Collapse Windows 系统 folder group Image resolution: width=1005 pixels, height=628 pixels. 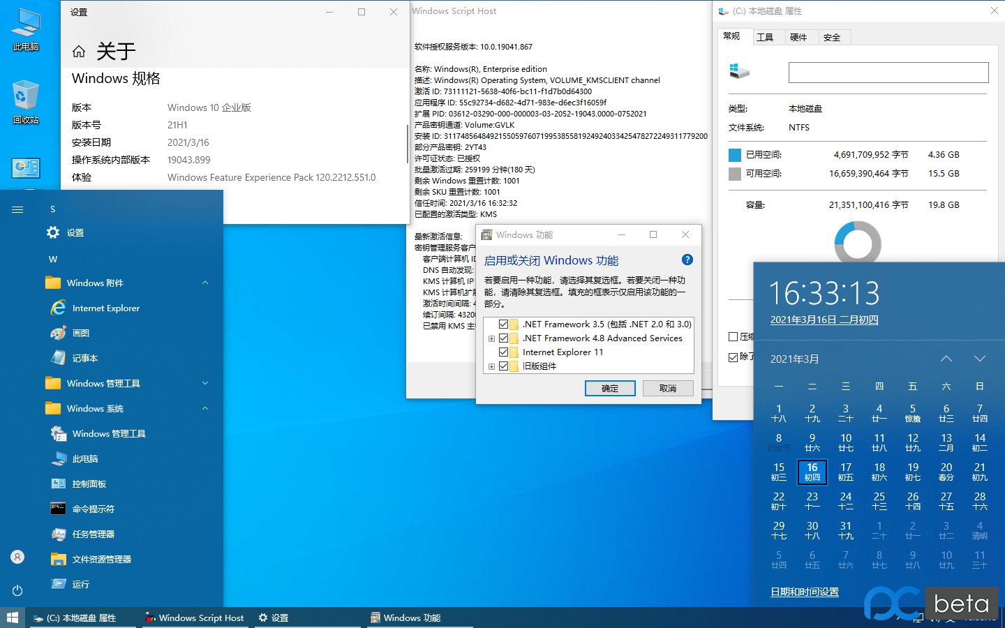tap(205, 408)
